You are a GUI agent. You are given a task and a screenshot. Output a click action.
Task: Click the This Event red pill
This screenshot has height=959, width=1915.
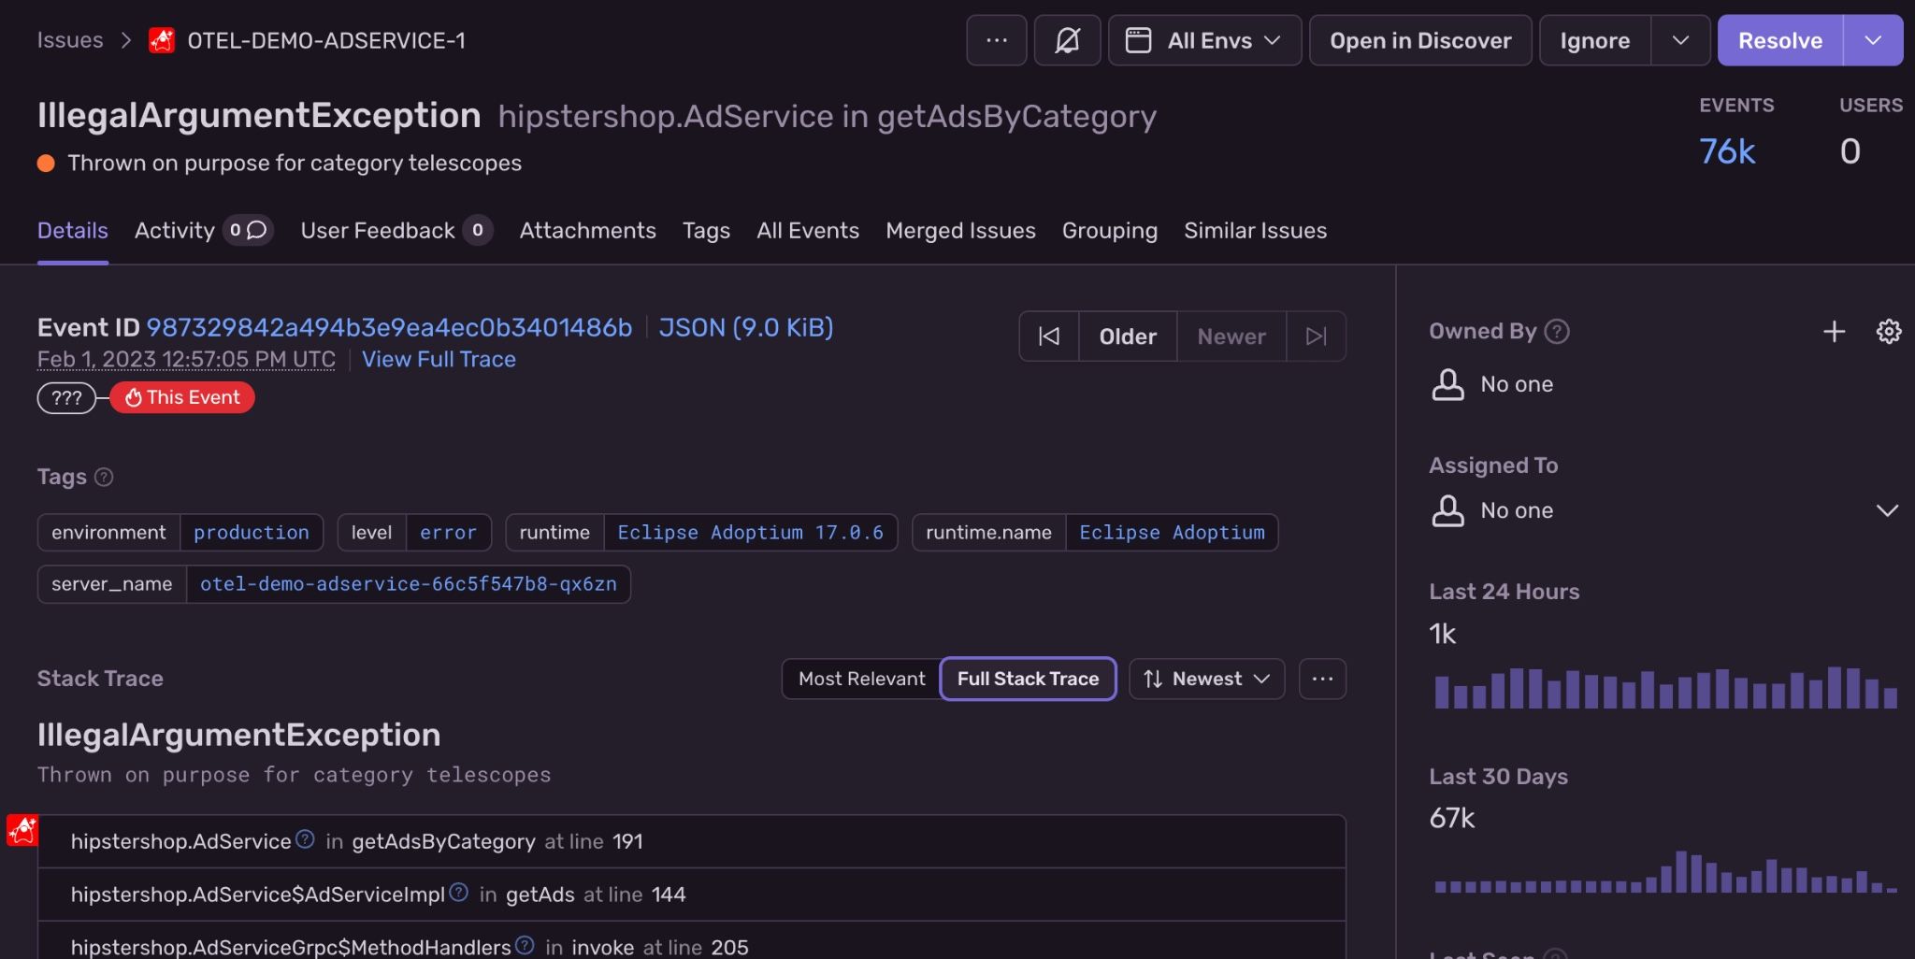tap(182, 397)
